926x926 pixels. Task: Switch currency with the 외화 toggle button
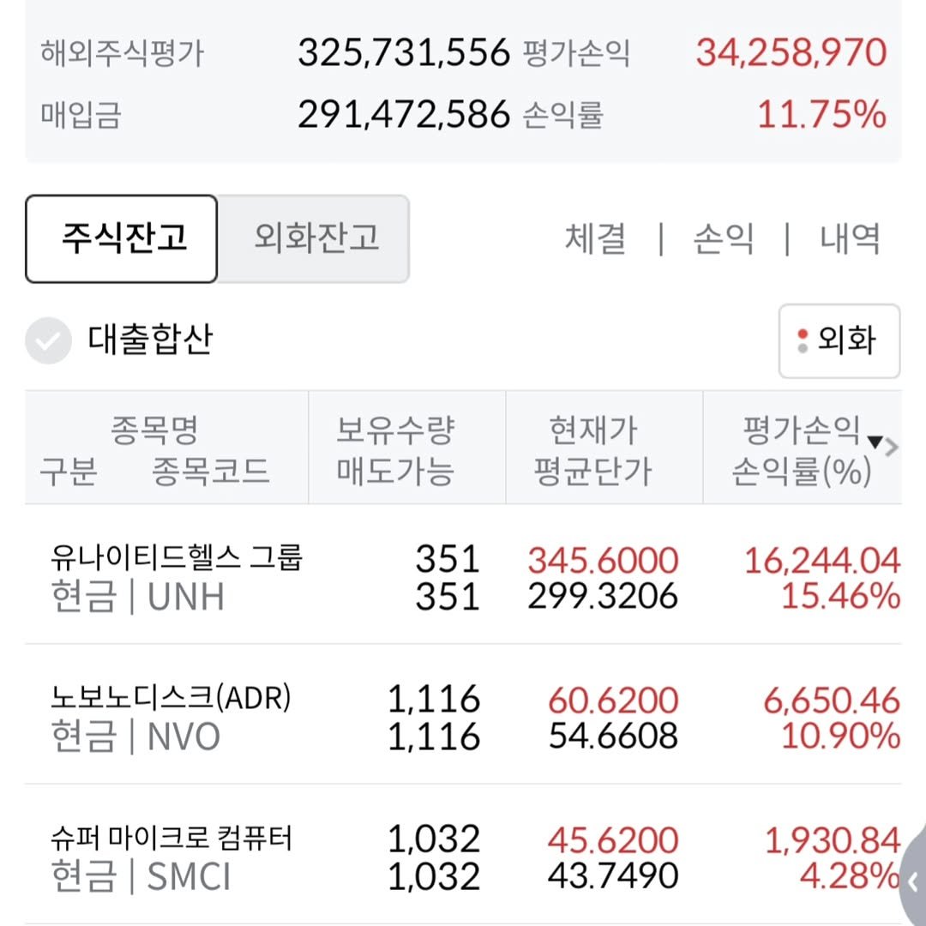[x=839, y=341]
